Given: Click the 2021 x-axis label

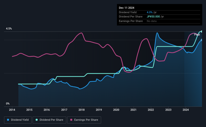Looking at the screenshot, I should [x=133, y=110].
